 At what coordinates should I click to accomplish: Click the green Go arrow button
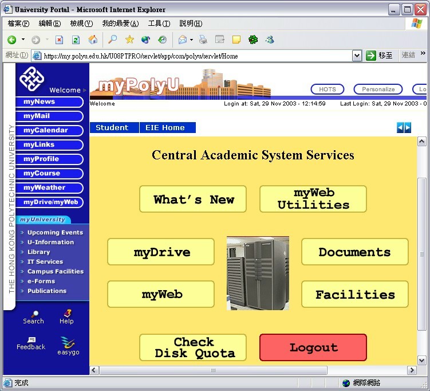point(371,56)
